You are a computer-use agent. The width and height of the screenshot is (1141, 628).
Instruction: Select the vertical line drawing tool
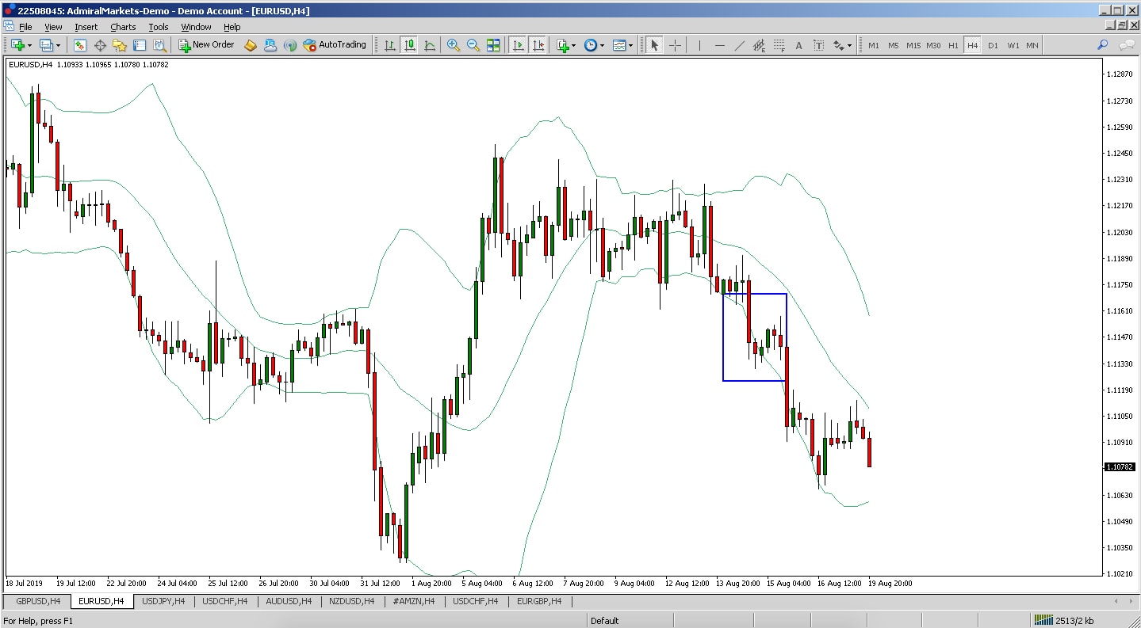(x=699, y=45)
